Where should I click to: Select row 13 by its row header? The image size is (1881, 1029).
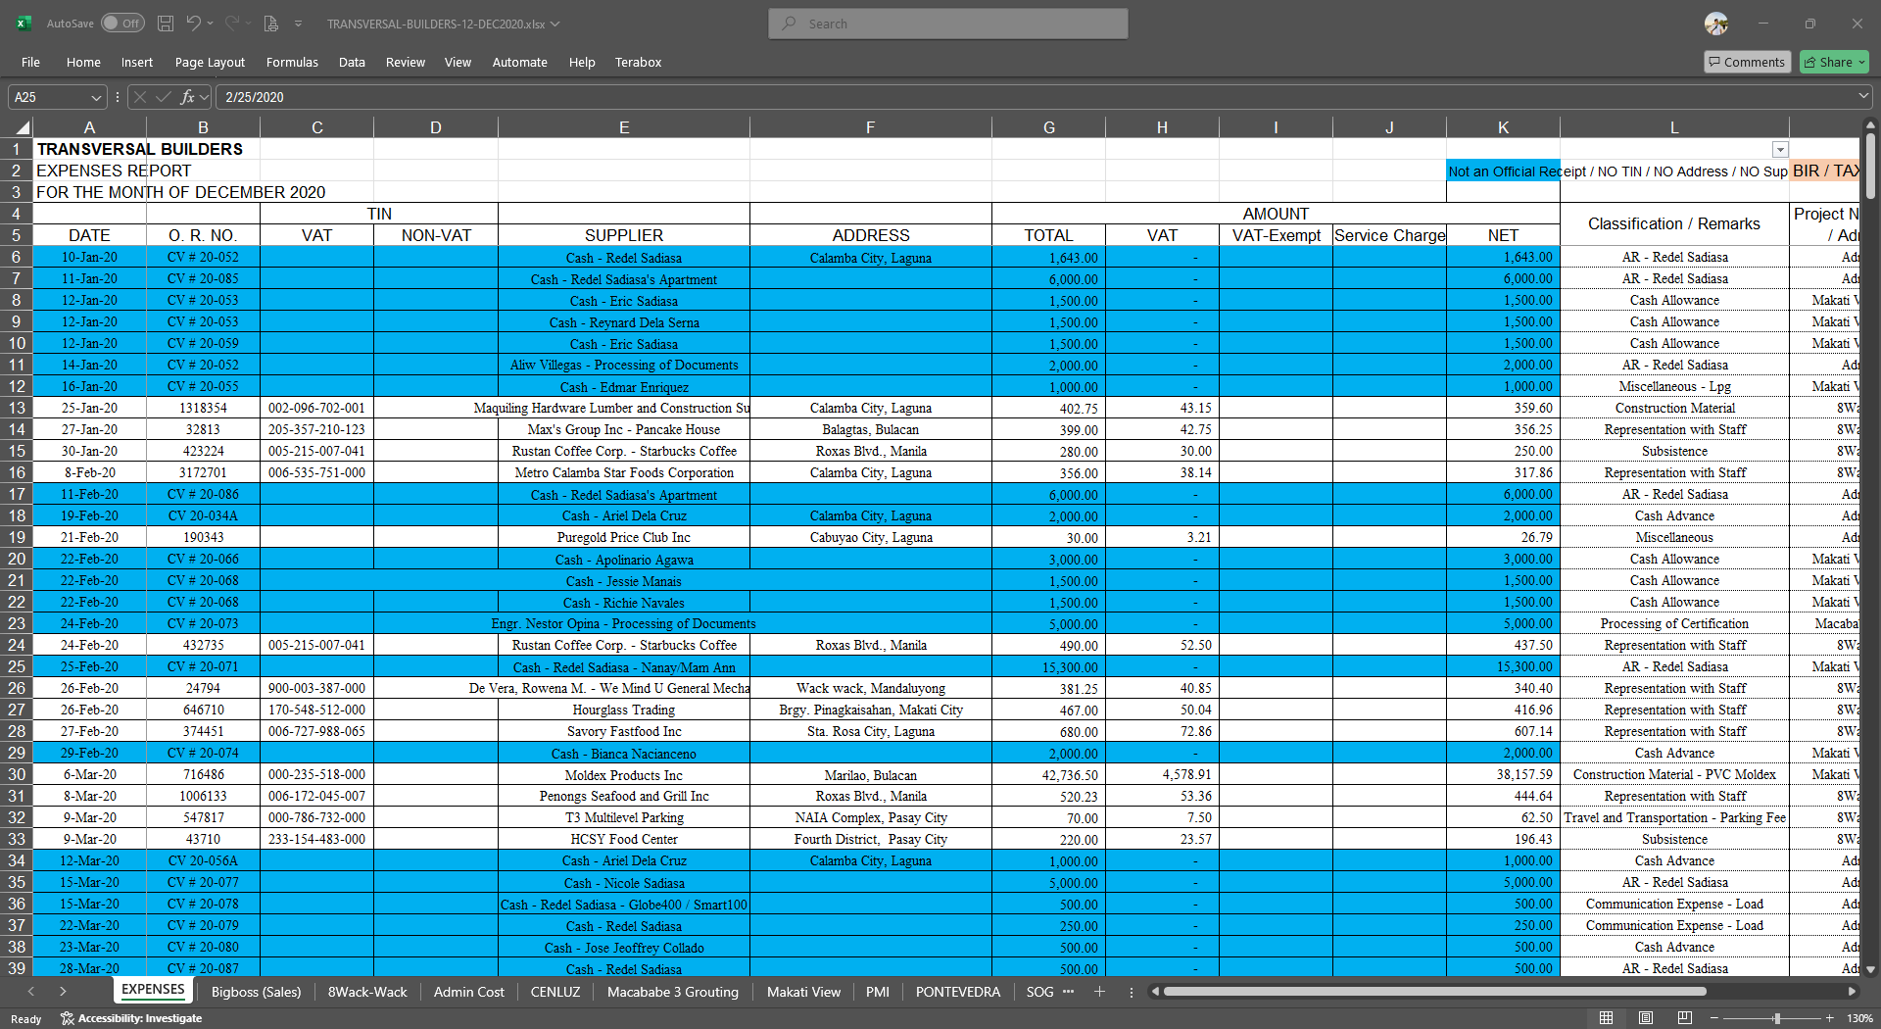(17, 408)
